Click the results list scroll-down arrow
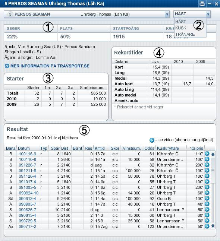 213,226
